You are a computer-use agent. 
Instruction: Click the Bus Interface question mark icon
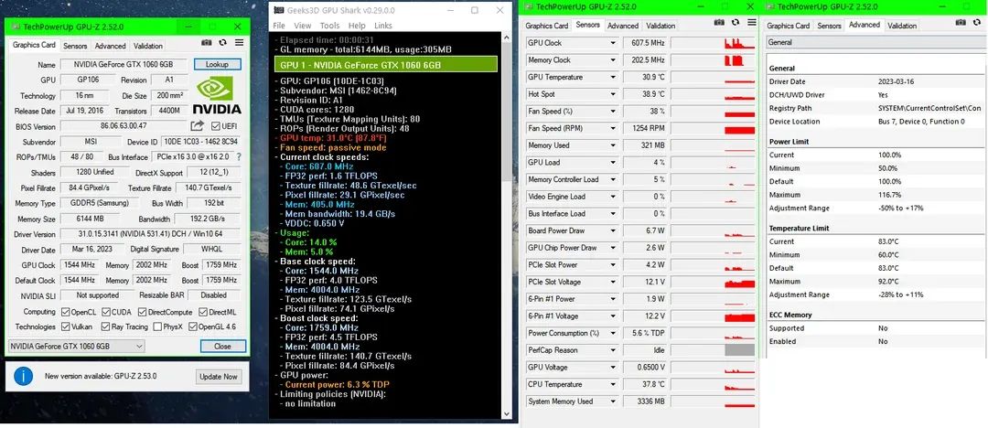(x=238, y=157)
